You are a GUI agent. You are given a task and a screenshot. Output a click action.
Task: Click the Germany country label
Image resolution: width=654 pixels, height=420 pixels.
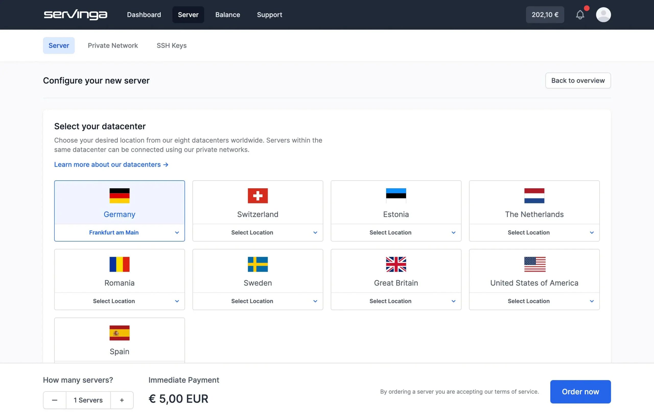(119, 214)
